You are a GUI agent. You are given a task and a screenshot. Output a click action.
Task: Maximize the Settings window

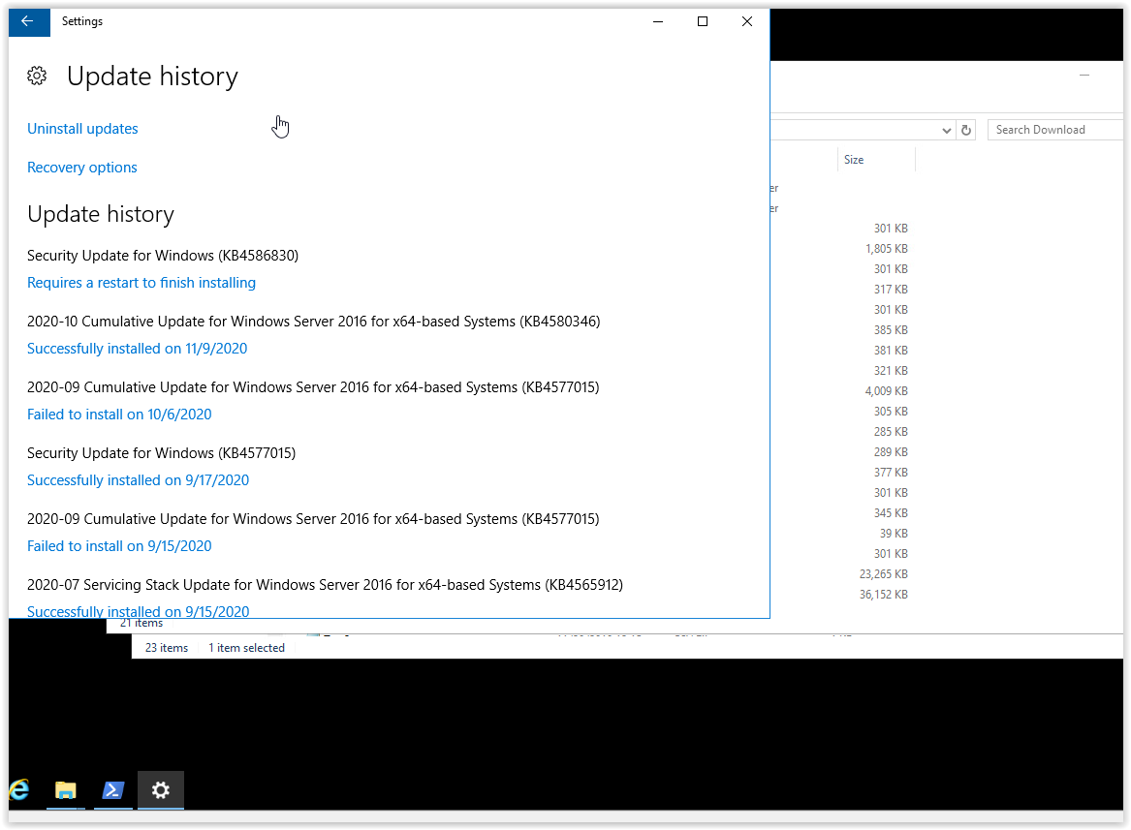703,21
